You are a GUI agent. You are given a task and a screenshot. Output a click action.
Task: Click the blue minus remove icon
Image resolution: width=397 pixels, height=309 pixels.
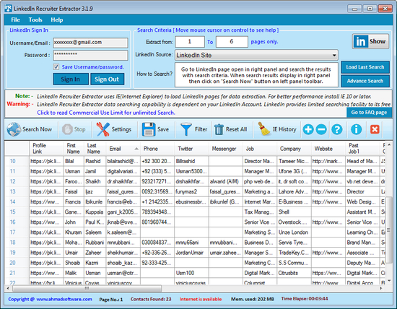[321, 129]
